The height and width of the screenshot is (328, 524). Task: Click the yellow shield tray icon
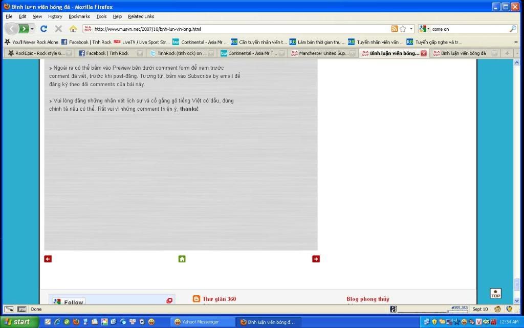434,322
